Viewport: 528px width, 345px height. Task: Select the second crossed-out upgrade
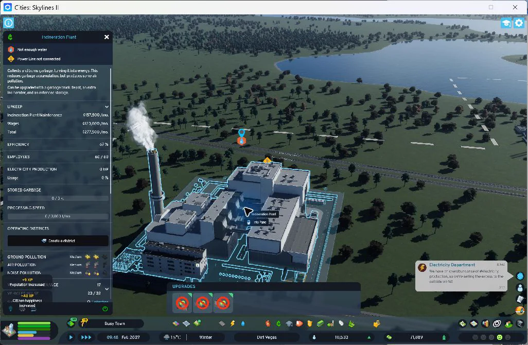202,303
